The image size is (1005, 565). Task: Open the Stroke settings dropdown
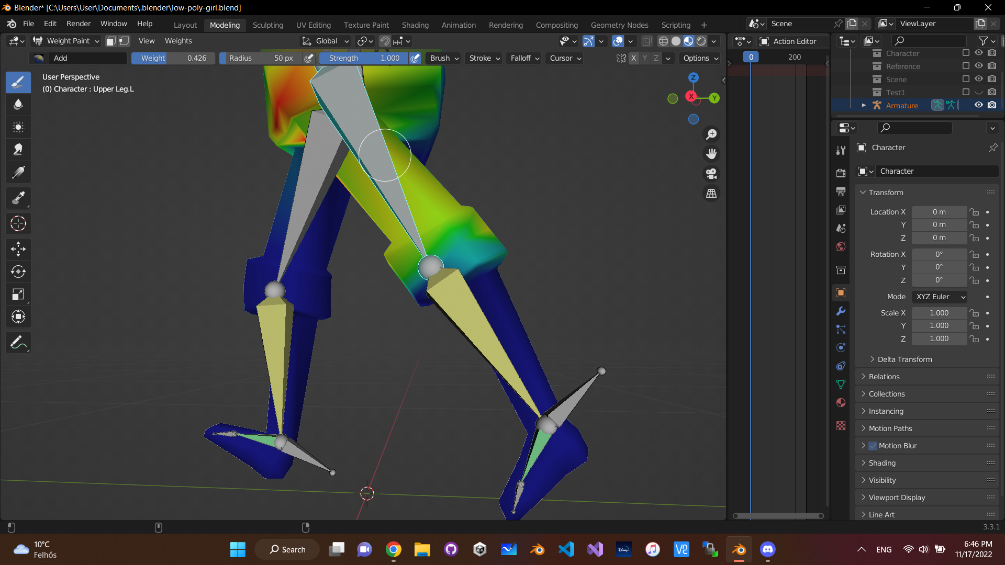click(485, 58)
